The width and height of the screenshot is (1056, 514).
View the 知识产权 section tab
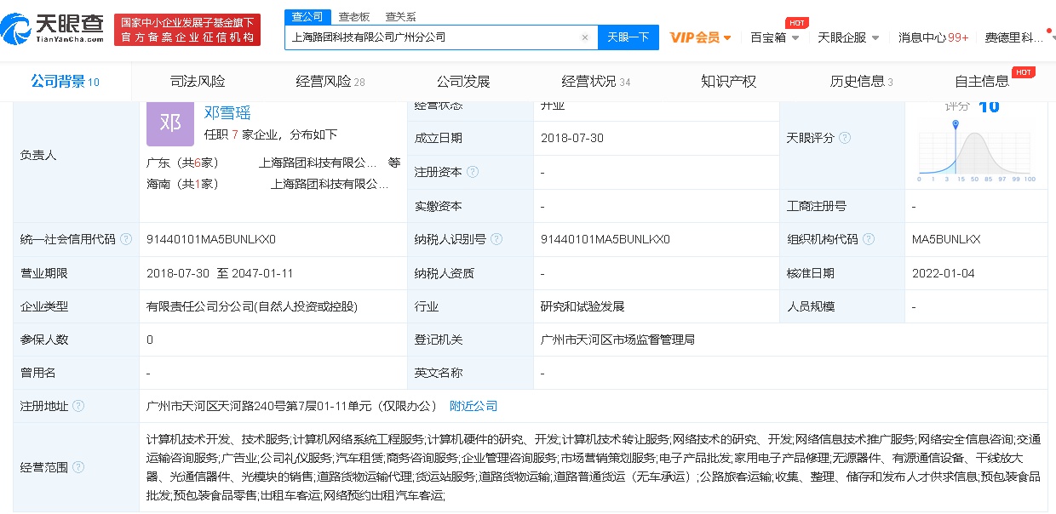pos(729,82)
